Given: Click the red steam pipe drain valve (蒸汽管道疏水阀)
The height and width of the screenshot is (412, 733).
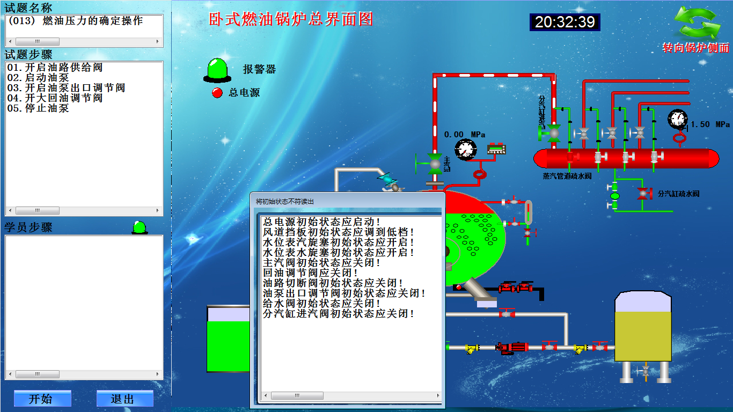Looking at the screenshot, I should tap(570, 158).
